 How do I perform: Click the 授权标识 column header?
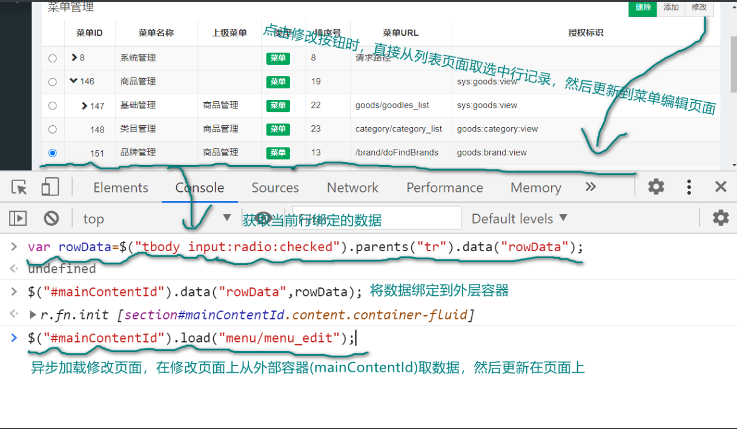click(586, 33)
